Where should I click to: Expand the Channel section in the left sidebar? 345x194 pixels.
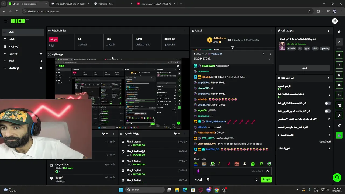point(23,61)
